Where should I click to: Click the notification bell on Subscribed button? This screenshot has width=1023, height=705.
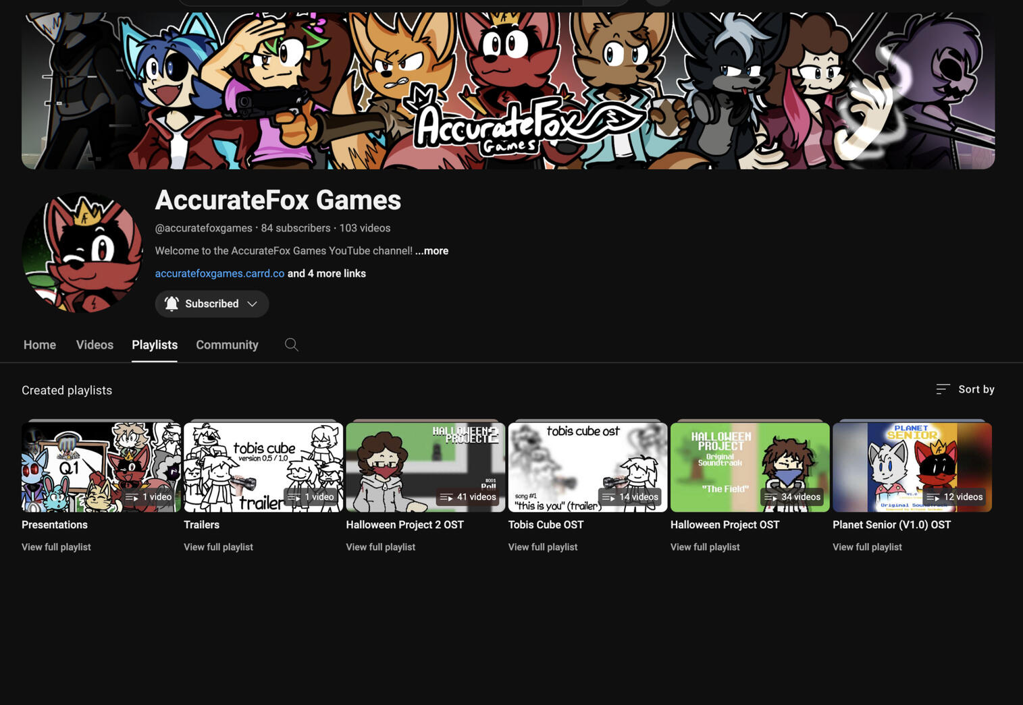[172, 304]
